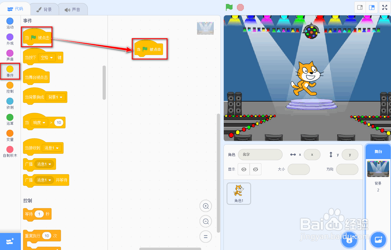Select the 变量 block category

(10, 136)
